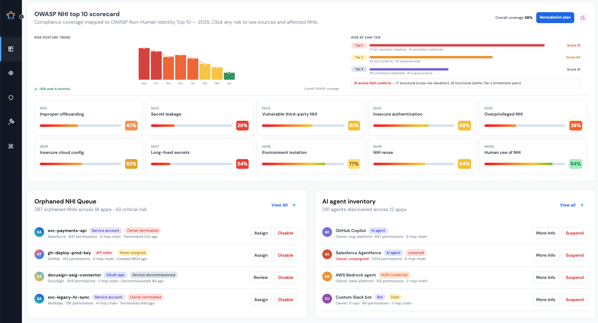
Task: Open the NHI2 Secret leakage card
Action: (200, 118)
